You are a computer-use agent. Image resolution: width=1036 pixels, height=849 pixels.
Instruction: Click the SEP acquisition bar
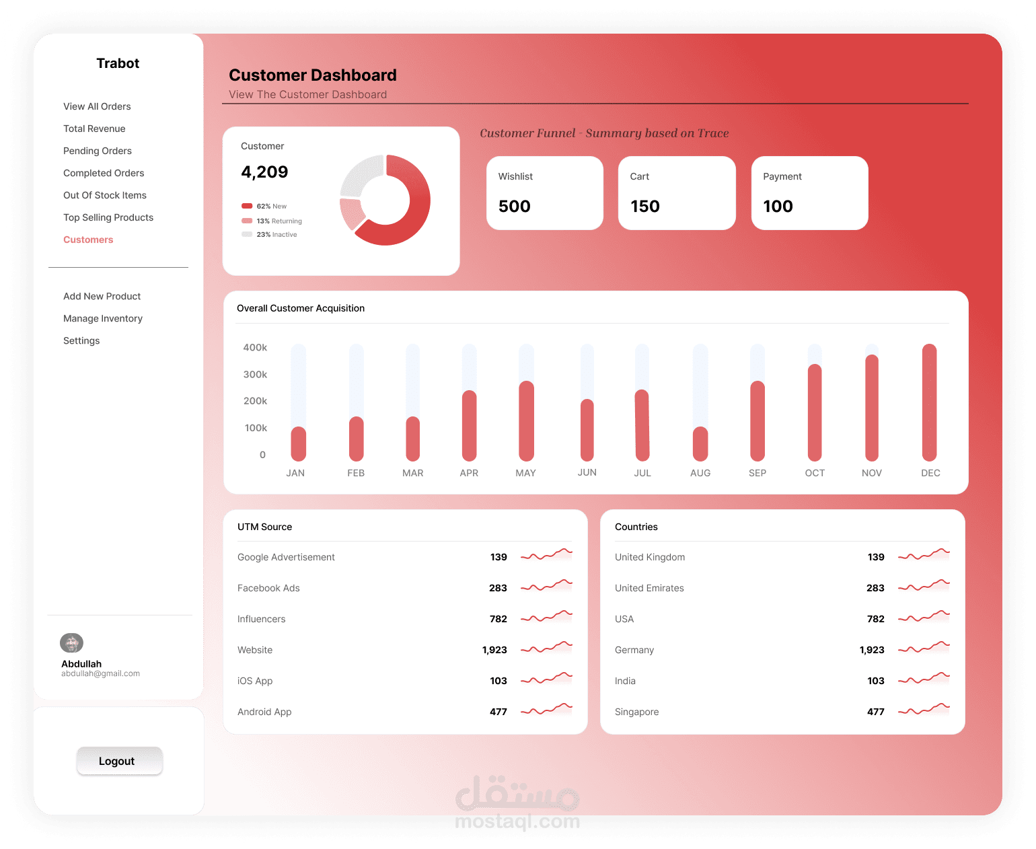pyautogui.click(x=757, y=421)
